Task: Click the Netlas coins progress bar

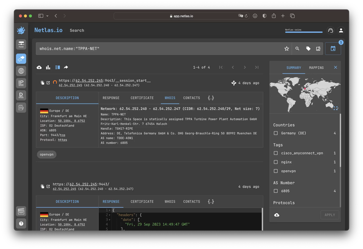Action: pyautogui.click(x=303, y=31)
